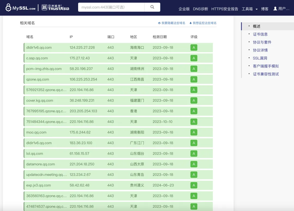The height and width of the screenshot is (211, 294).
Task: Open 客户端握手模拟 in the sidebar
Action: [266, 66]
